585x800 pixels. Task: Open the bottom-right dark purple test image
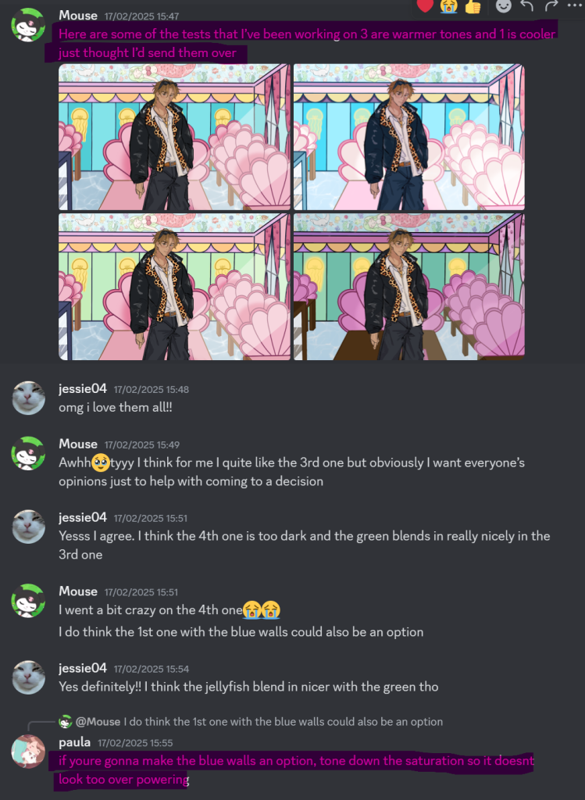(x=409, y=287)
